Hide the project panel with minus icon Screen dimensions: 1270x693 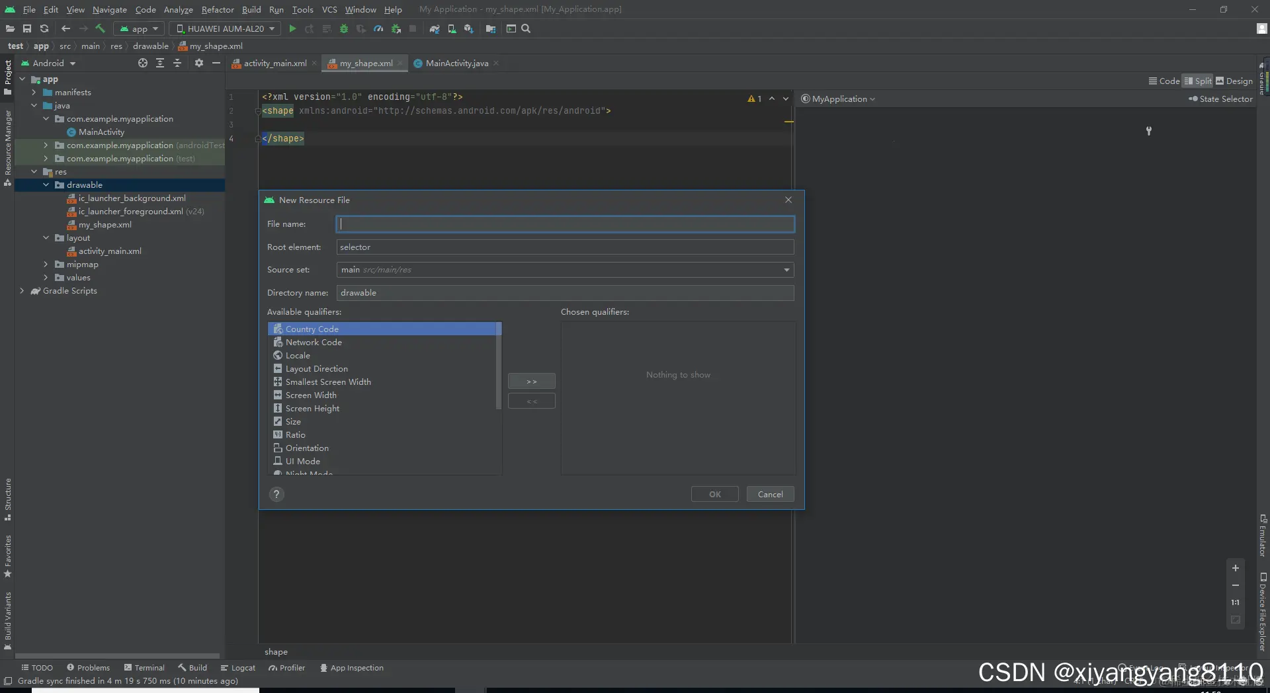click(x=216, y=63)
